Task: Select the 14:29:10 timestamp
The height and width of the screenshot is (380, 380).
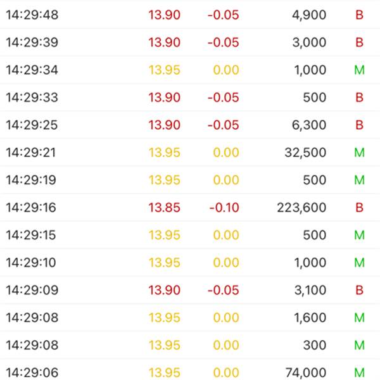Action: 31,263
